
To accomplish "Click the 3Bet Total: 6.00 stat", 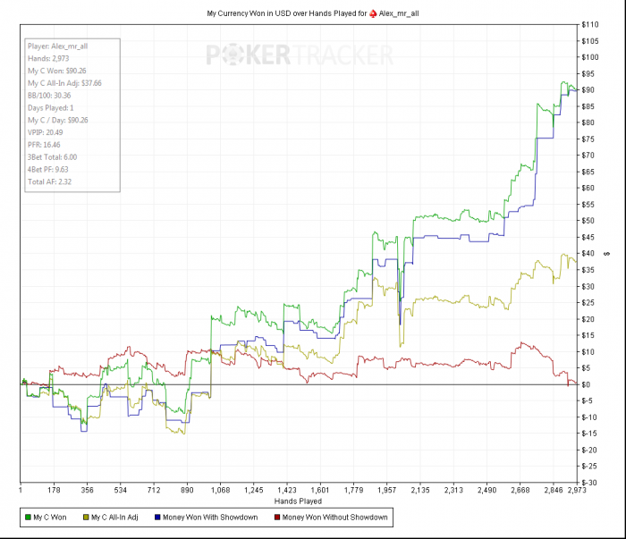I will coord(52,157).
